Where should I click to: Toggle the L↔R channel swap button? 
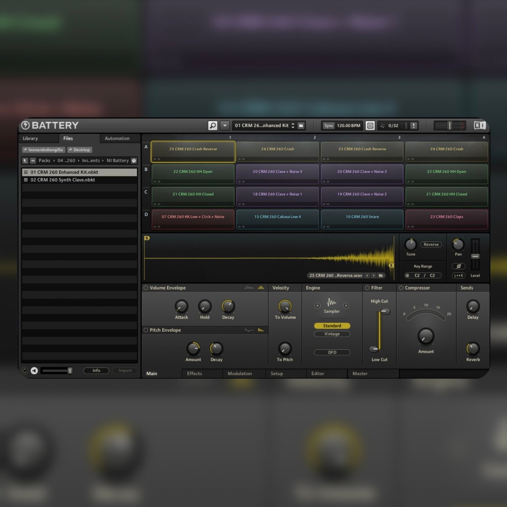pyautogui.click(x=458, y=275)
